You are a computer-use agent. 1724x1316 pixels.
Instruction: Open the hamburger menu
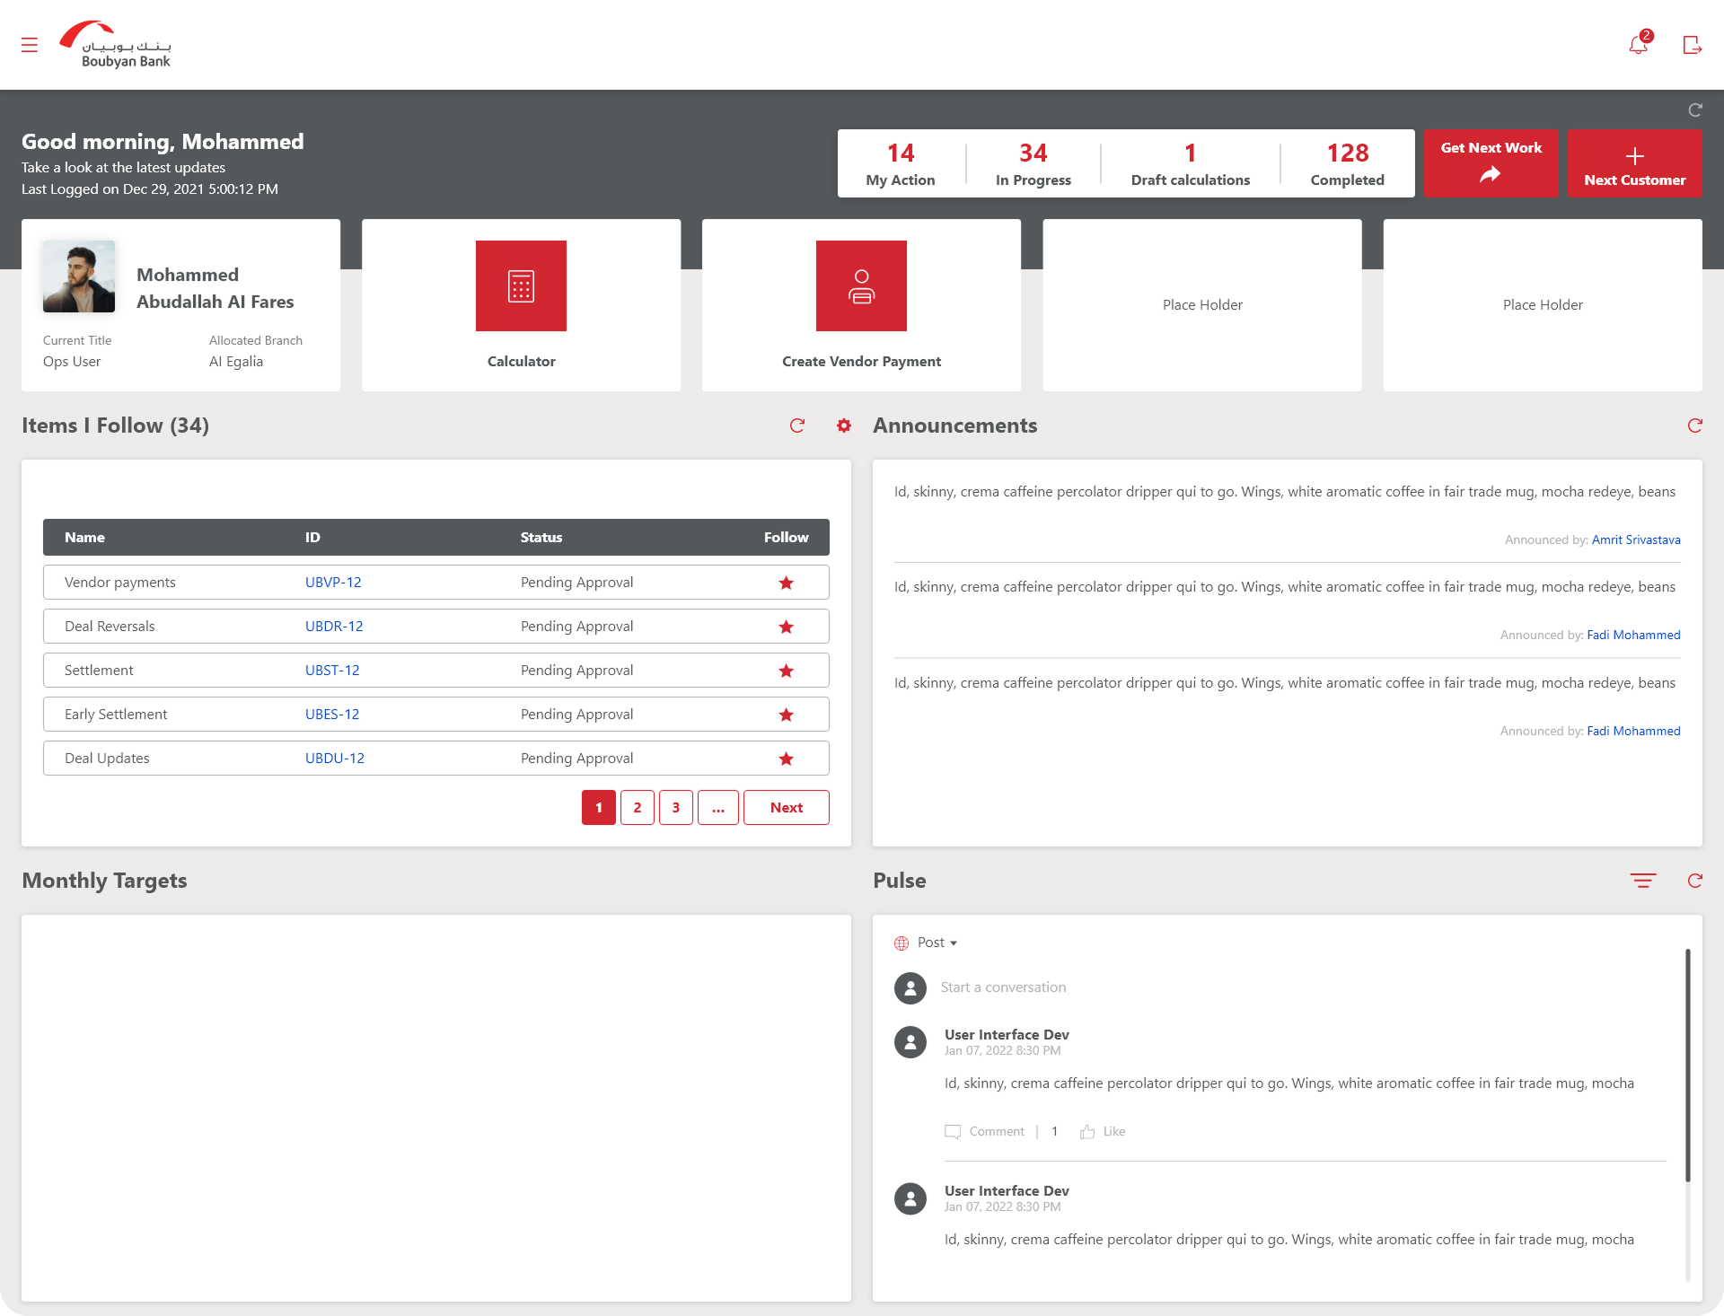(x=30, y=45)
